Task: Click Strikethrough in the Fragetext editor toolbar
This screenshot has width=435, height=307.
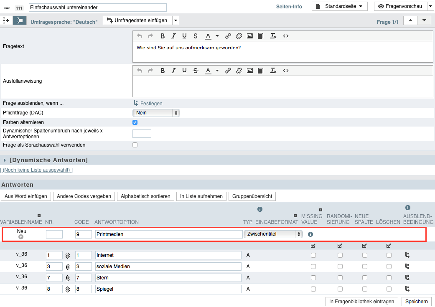Action: pos(196,36)
